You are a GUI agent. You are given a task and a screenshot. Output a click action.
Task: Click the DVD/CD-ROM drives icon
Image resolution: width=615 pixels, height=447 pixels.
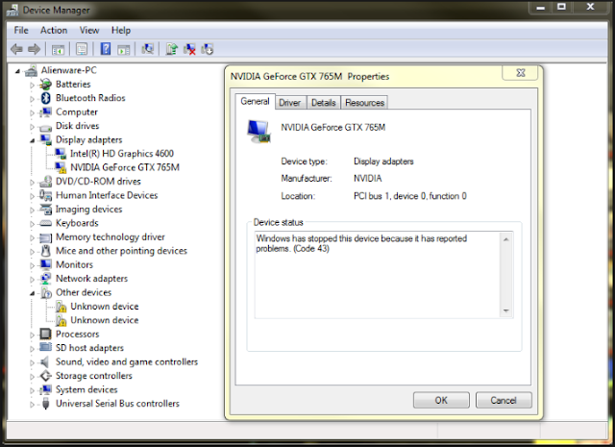click(46, 182)
